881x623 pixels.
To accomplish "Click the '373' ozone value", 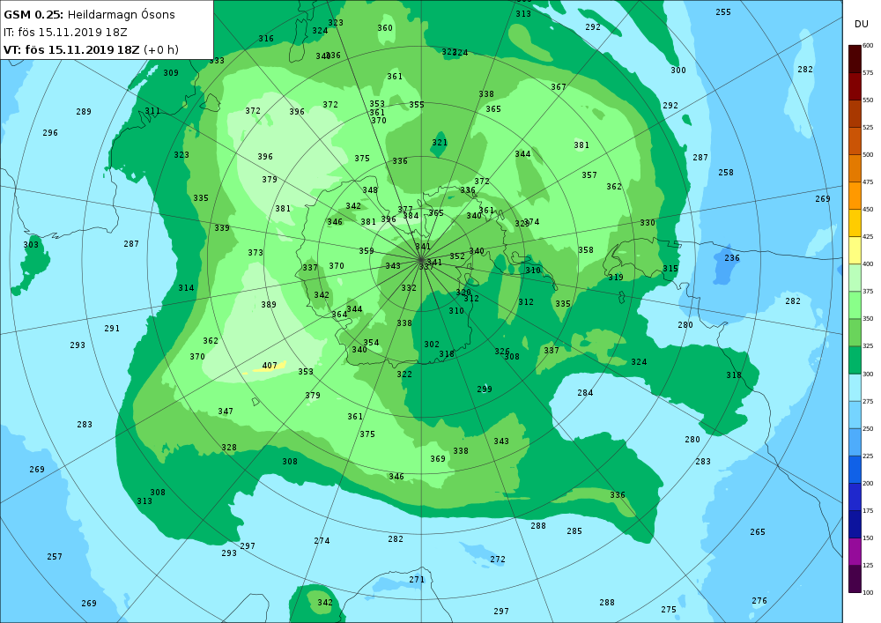I will 255,252.
